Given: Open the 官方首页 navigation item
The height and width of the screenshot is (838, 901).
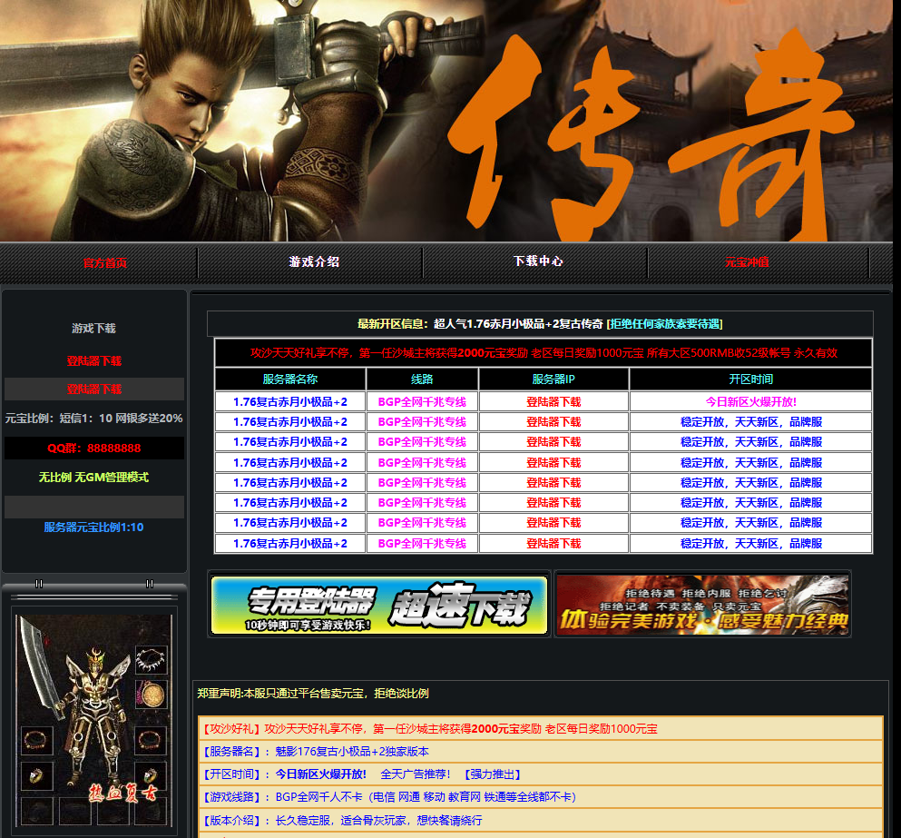Looking at the screenshot, I should click(105, 262).
